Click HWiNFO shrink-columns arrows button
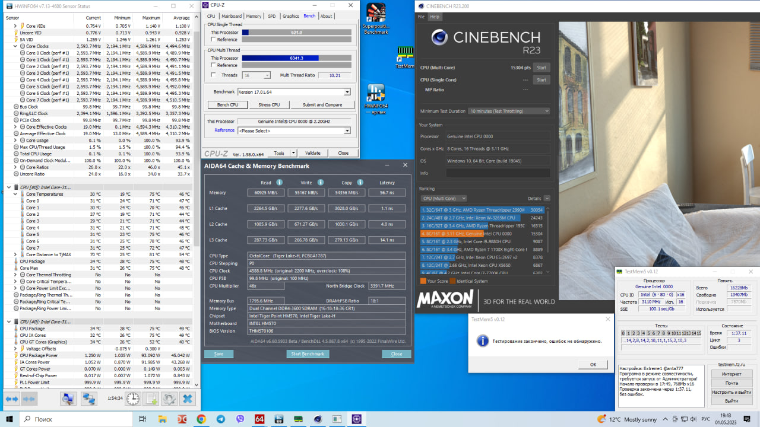The height and width of the screenshot is (427, 760). tap(28, 399)
